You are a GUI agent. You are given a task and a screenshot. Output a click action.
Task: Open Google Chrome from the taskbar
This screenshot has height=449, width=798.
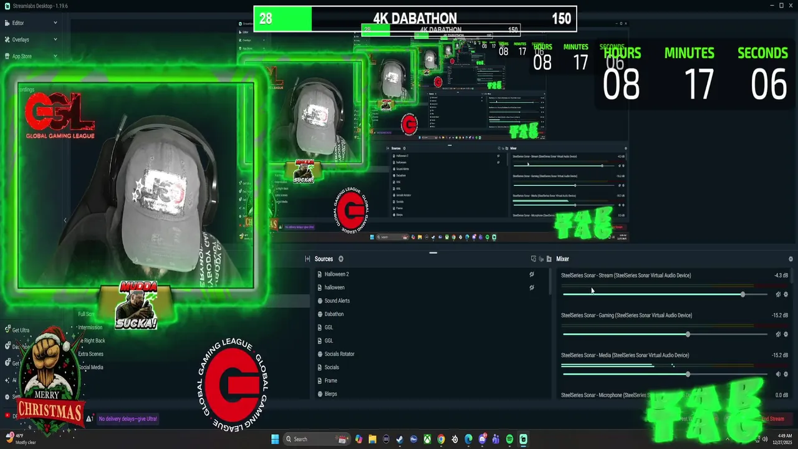[441, 439]
